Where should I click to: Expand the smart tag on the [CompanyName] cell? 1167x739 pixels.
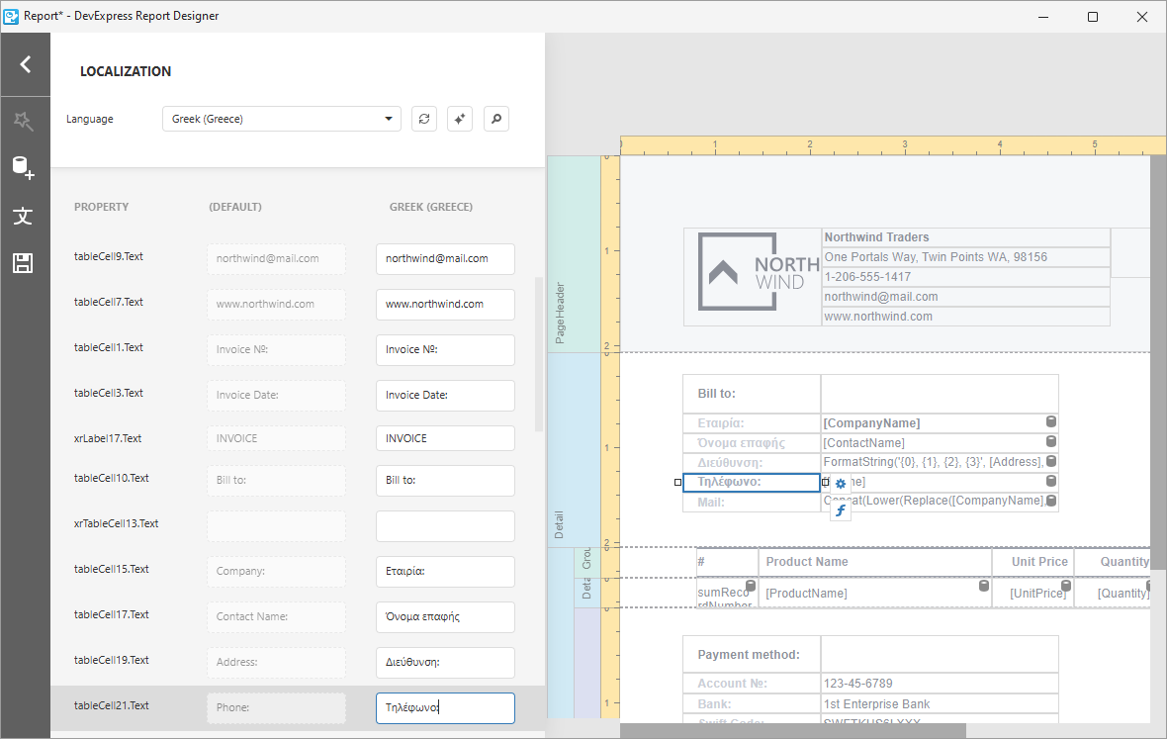[1051, 421]
